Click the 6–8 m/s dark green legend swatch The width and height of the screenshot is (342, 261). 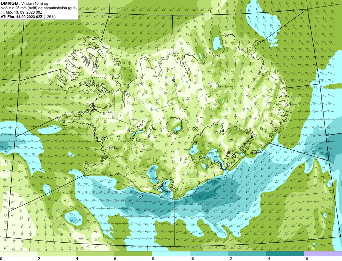133,253
